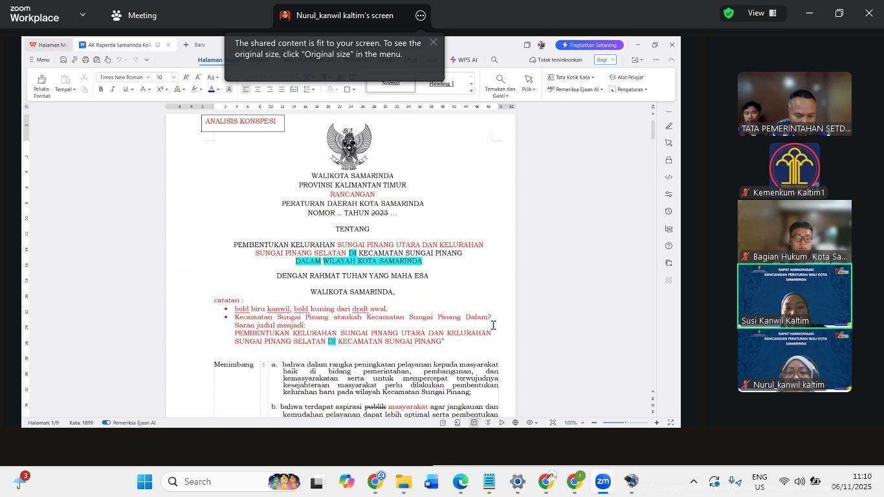884x497 pixels.
Task: Click the Bagi share button
Action: tap(604, 60)
